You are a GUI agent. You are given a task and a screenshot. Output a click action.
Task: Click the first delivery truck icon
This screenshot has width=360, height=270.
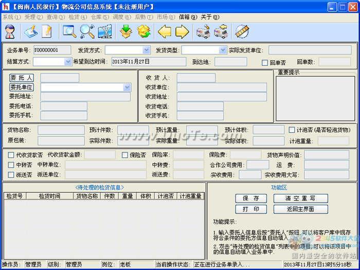204,31
